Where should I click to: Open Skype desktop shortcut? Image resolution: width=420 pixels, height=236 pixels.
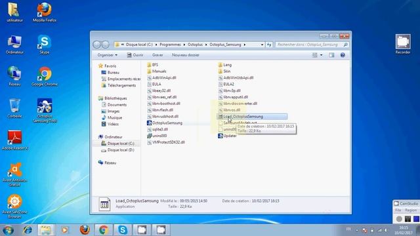pyautogui.click(x=45, y=45)
